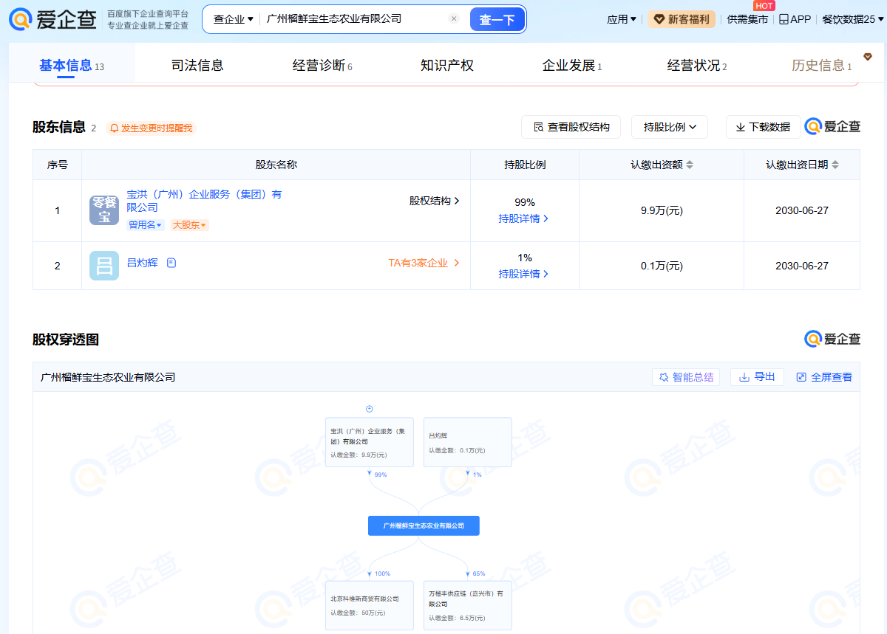Viewport: 887px width, 634px height.
Task: Click 导出 chart button
Action: click(x=757, y=377)
